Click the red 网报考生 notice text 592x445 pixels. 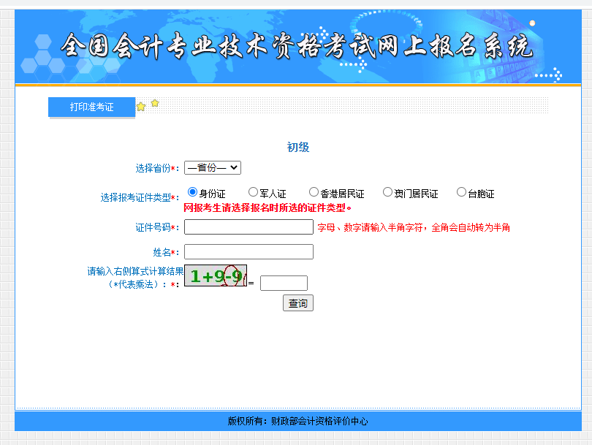(267, 208)
